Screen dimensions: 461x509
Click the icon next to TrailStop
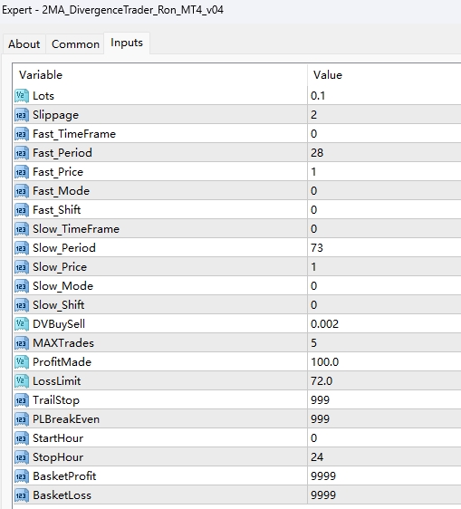[x=22, y=400]
